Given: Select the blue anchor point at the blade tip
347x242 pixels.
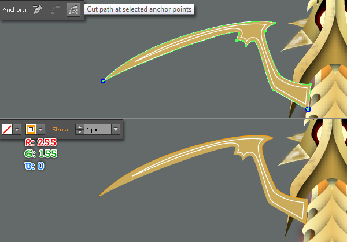Looking at the screenshot, I should pyautogui.click(x=103, y=81).
